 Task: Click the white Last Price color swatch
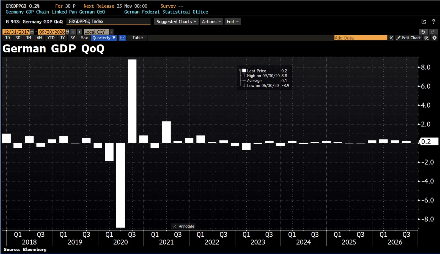click(244, 71)
